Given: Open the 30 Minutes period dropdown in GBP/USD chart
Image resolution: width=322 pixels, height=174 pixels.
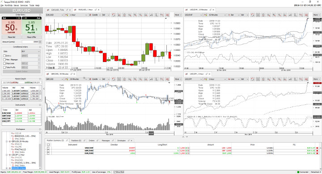Looking at the screenshot, I should click(78, 79).
